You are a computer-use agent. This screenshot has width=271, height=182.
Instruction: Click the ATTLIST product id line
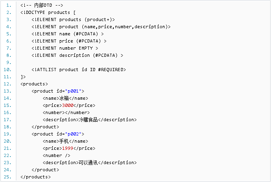pyautogui.click(x=79, y=70)
